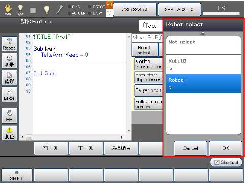Open the MSG message side button
Screen dimensions: 245x183
[x=9, y=95]
